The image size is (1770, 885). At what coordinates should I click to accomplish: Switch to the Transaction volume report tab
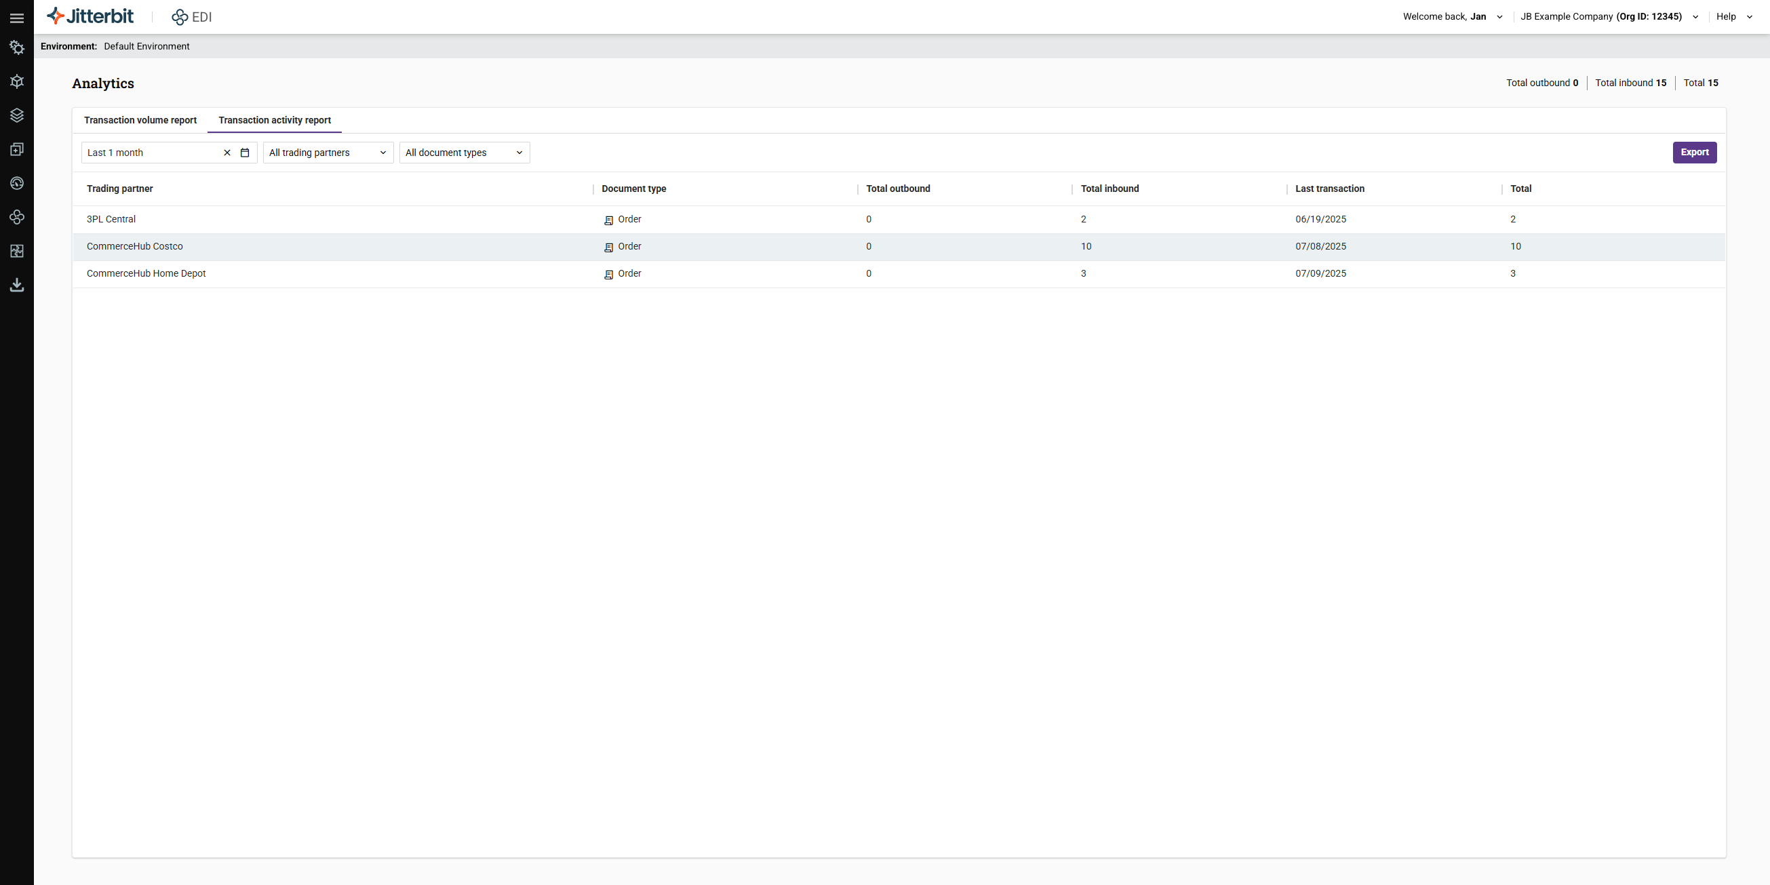click(x=140, y=119)
